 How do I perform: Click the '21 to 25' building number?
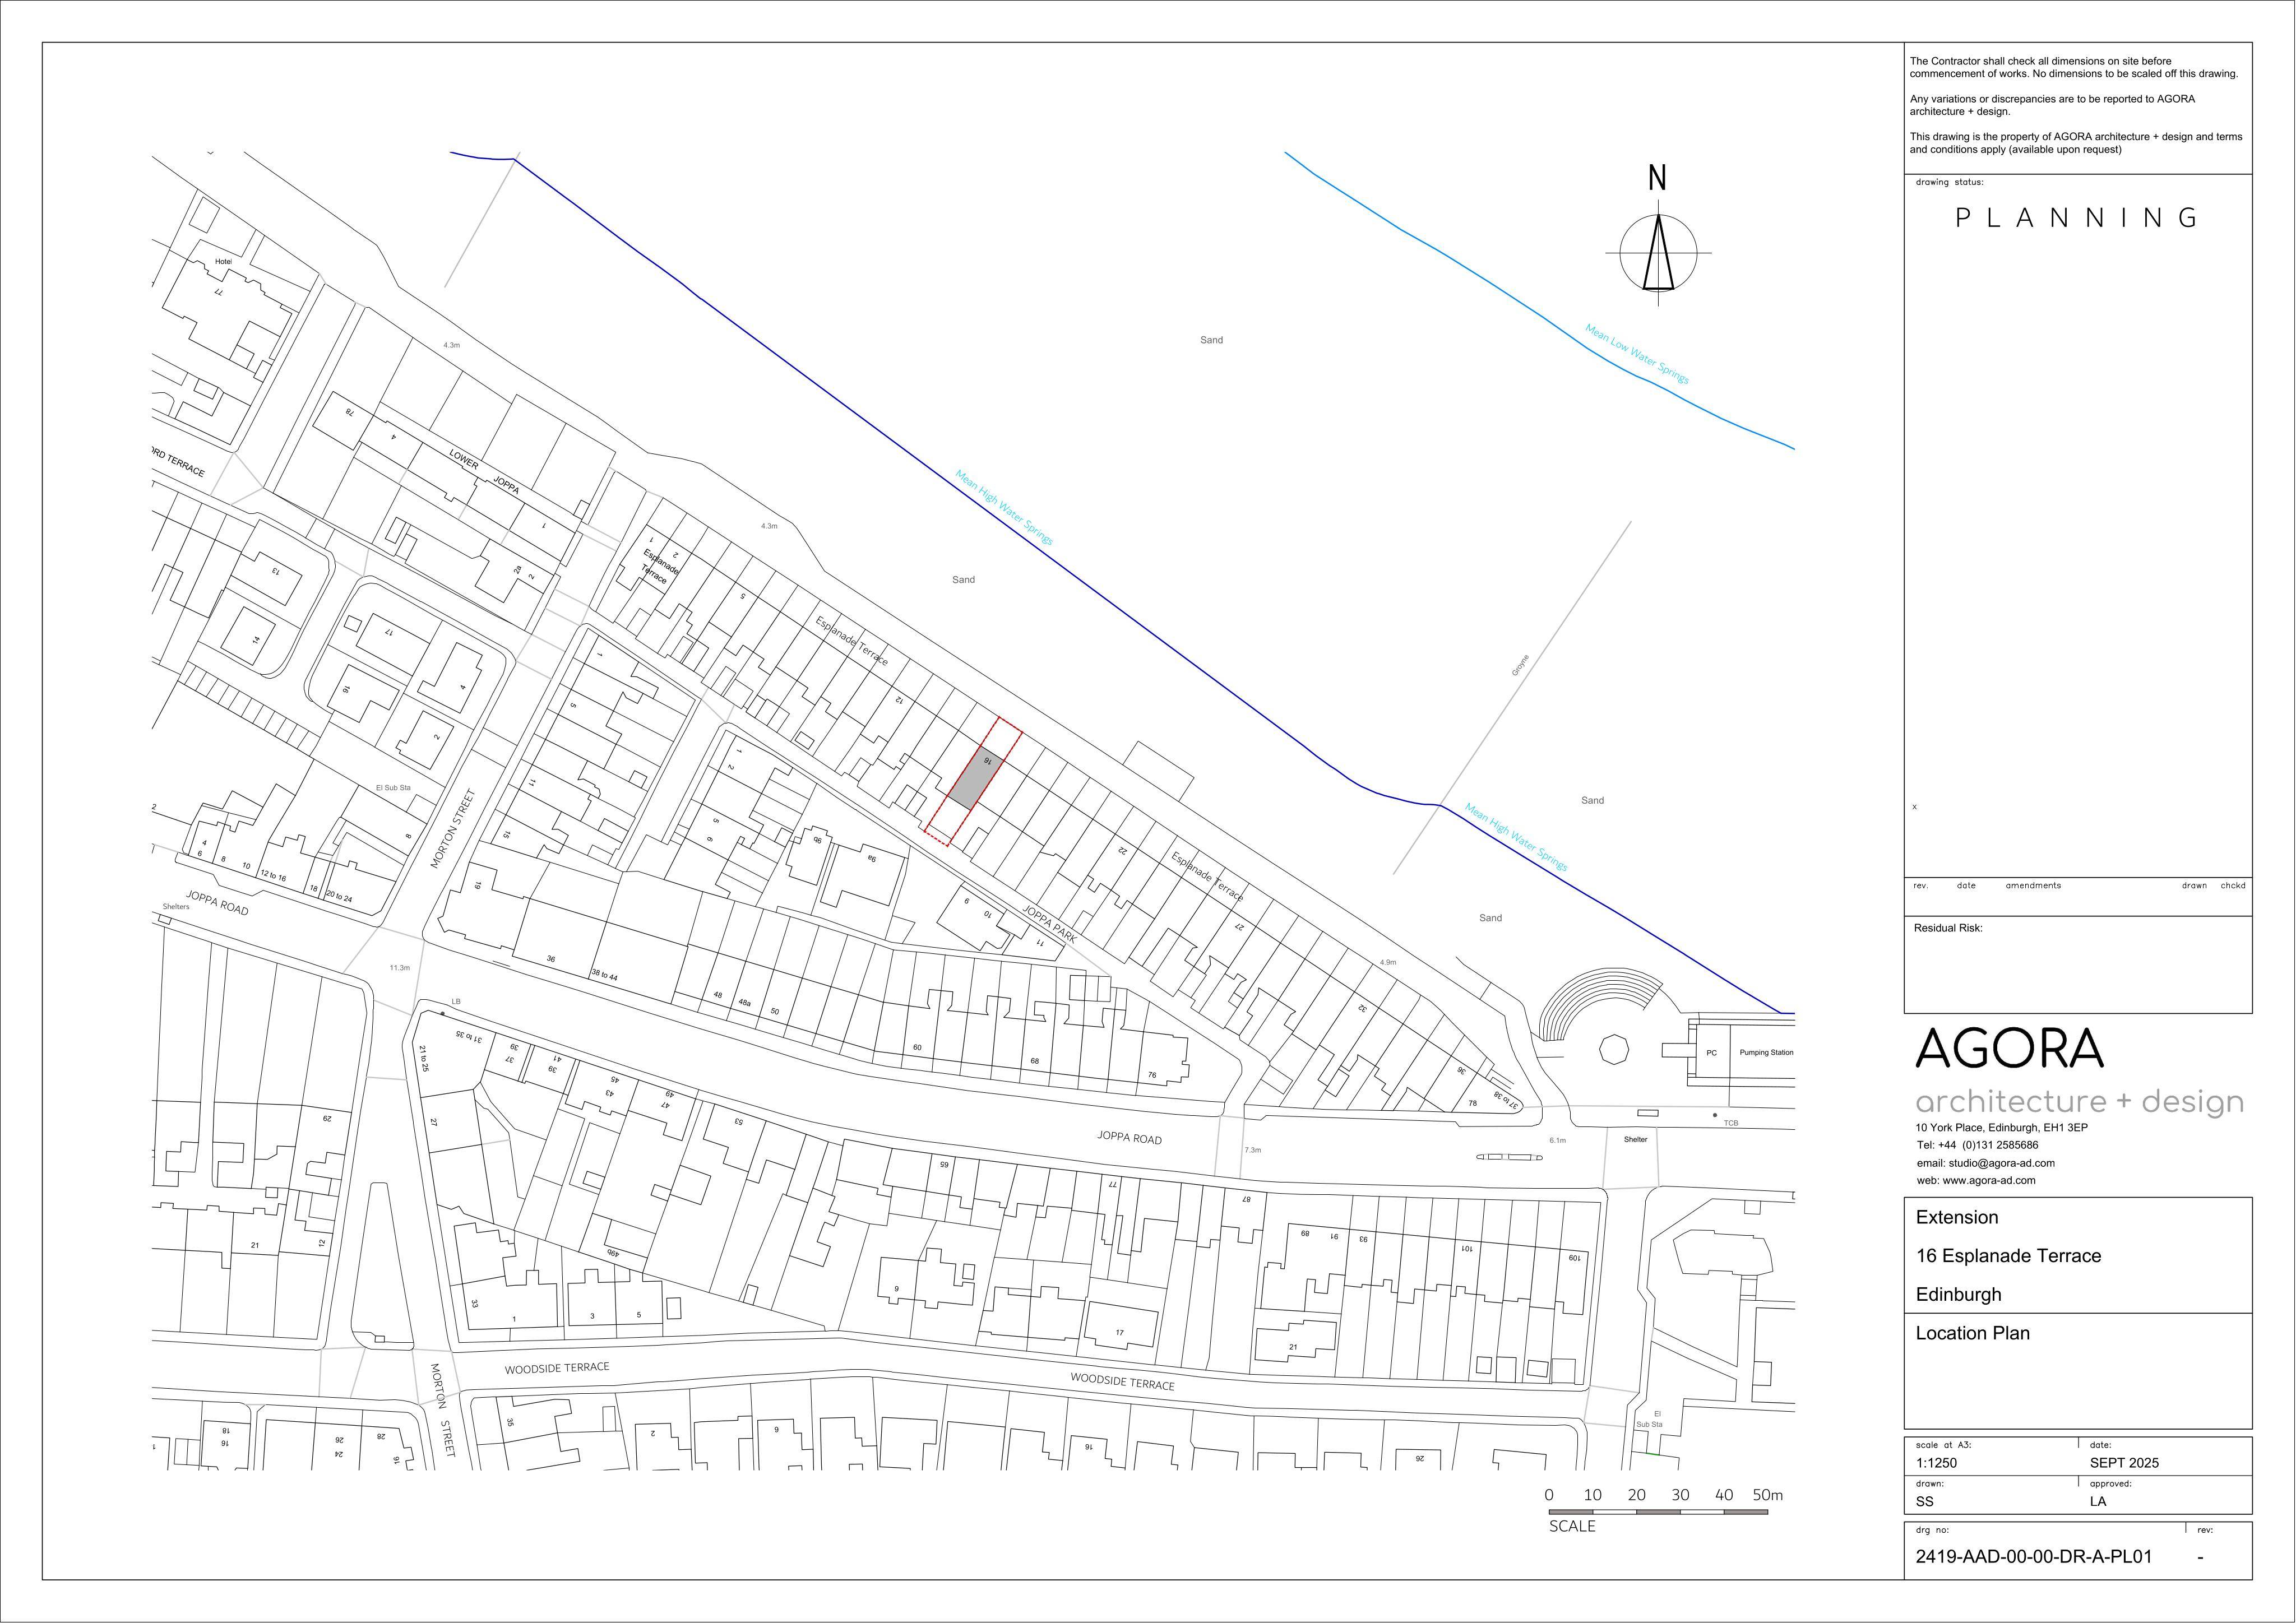(x=423, y=1058)
